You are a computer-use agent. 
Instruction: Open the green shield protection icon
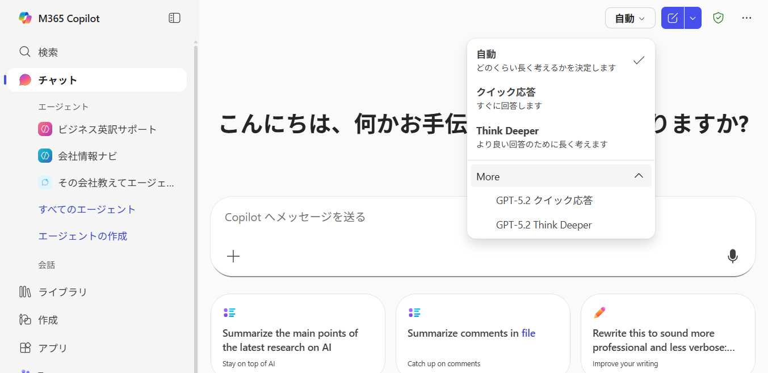click(x=718, y=18)
